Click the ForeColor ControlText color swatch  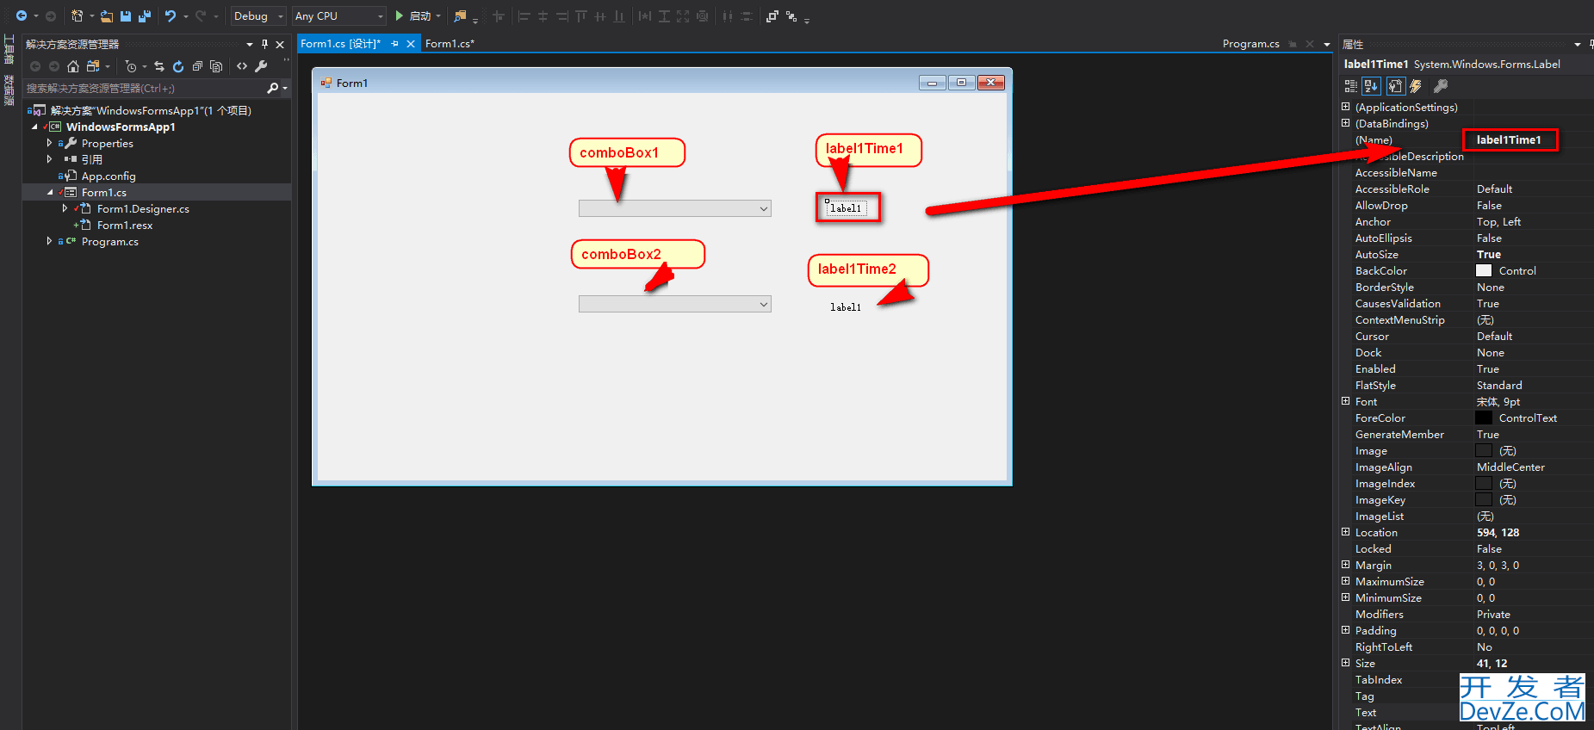[x=1484, y=418]
